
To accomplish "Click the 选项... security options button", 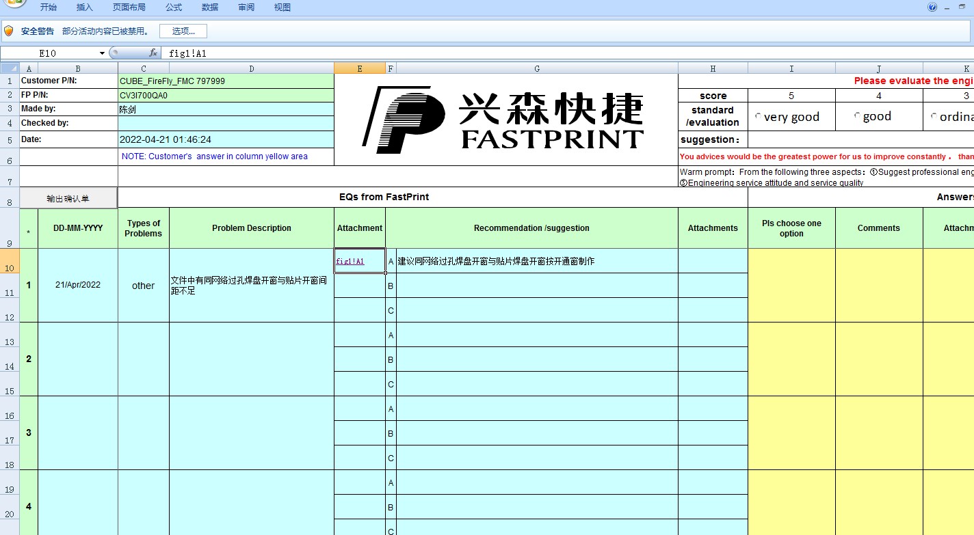I will [x=183, y=31].
